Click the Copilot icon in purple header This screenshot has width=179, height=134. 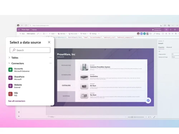click(x=166, y=30)
